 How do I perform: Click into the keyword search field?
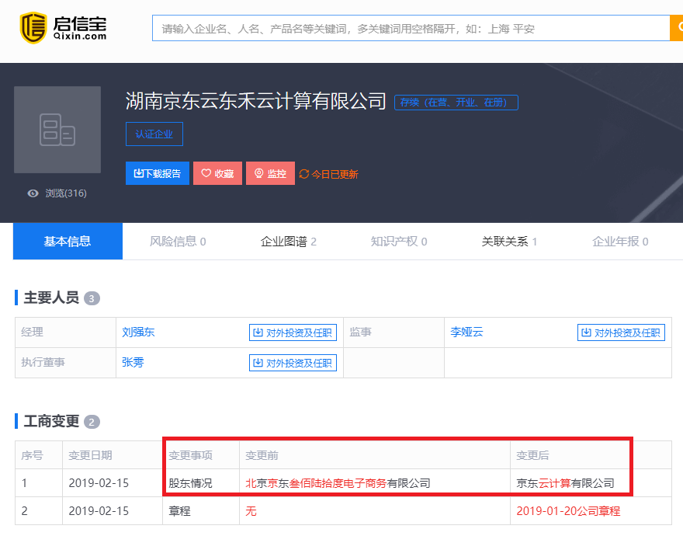point(411,28)
